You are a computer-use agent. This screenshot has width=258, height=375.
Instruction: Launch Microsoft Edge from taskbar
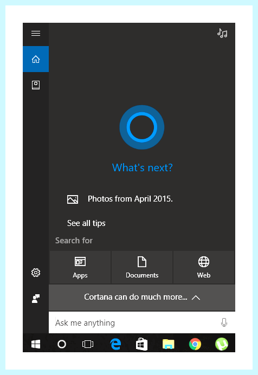[x=115, y=344]
